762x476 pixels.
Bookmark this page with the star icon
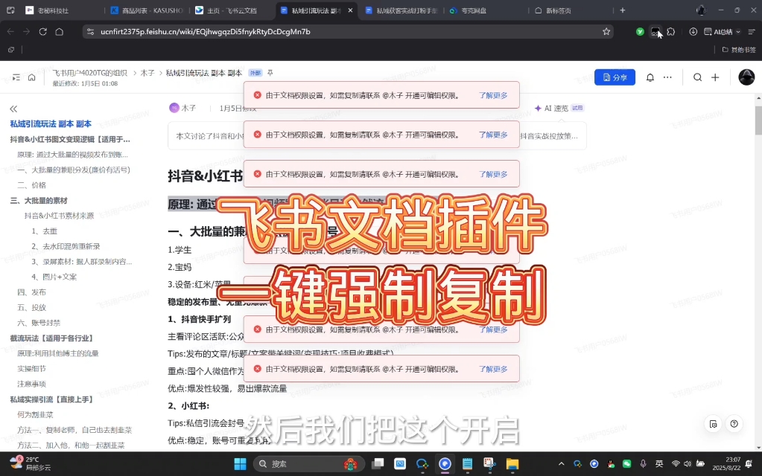point(606,31)
